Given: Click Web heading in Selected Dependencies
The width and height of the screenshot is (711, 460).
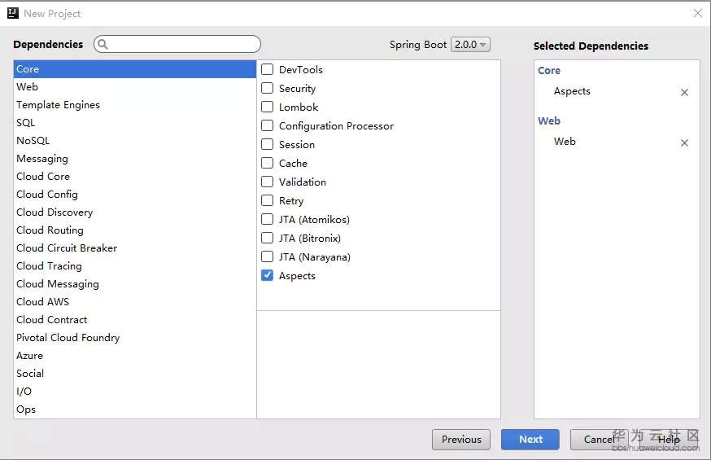Looking at the screenshot, I should (x=548, y=120).
